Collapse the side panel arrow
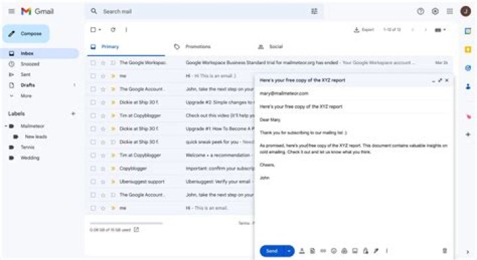Viewport: 477px width, 260px height. [468, 252]
